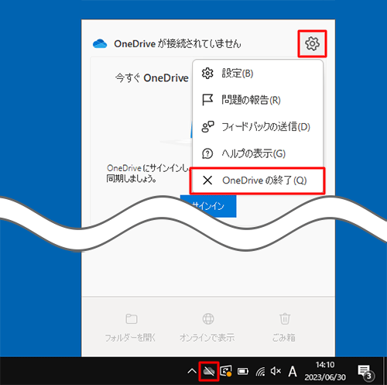Image resolution: width=387 pixels, height=385 pixels.
Task: Open the Wi-Fi network tray icon
Action: pos(260,372)
